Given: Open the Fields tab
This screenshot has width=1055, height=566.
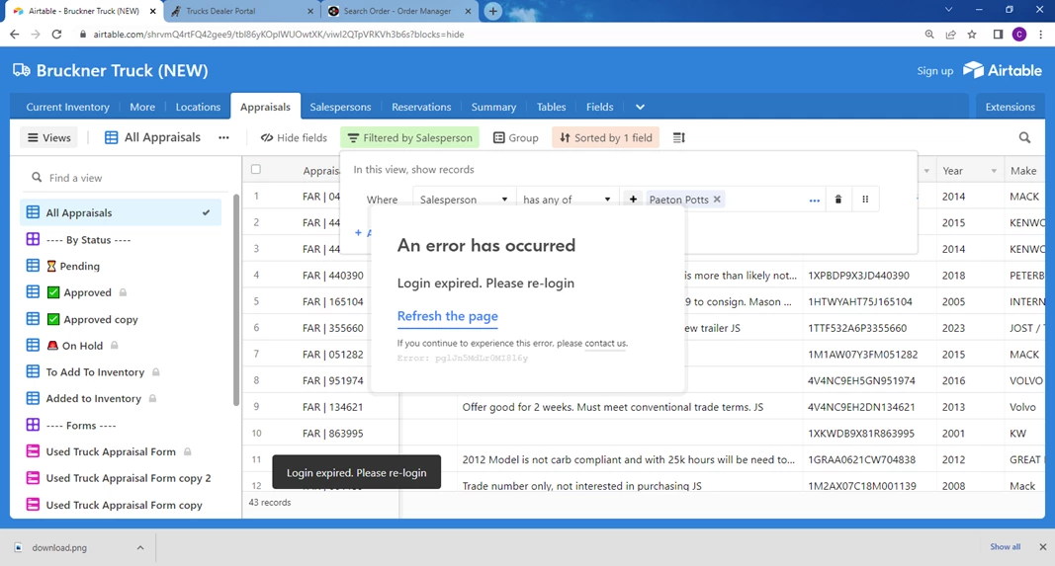Looking at the screenshot, I should pos(599,107).
